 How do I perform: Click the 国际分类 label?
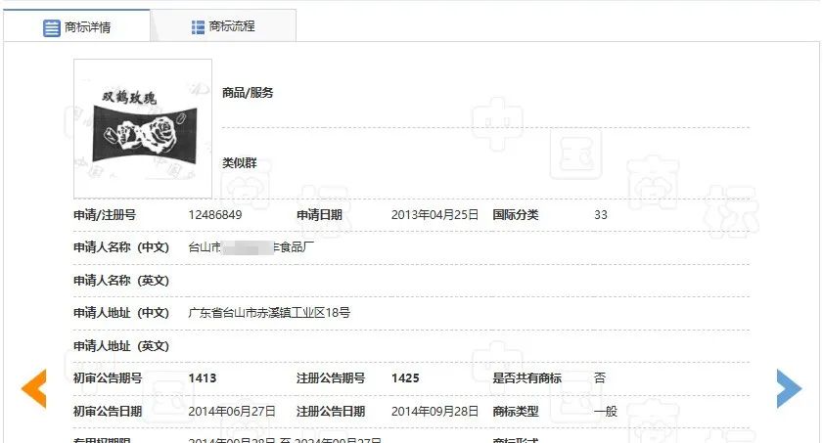click(x=516, y=215)
